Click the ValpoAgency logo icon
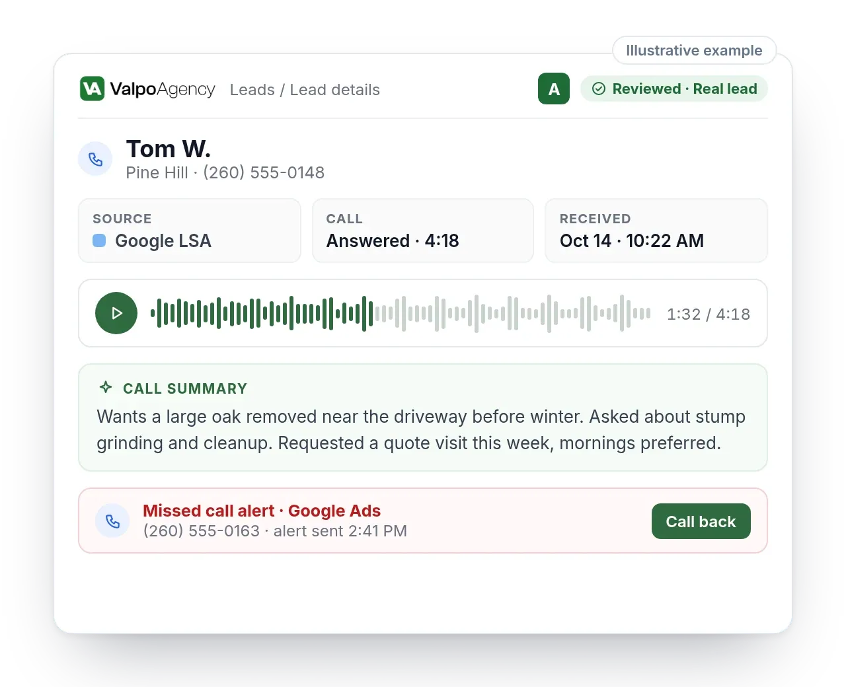Viewport: 846px width, 687px height. (92, 89)
